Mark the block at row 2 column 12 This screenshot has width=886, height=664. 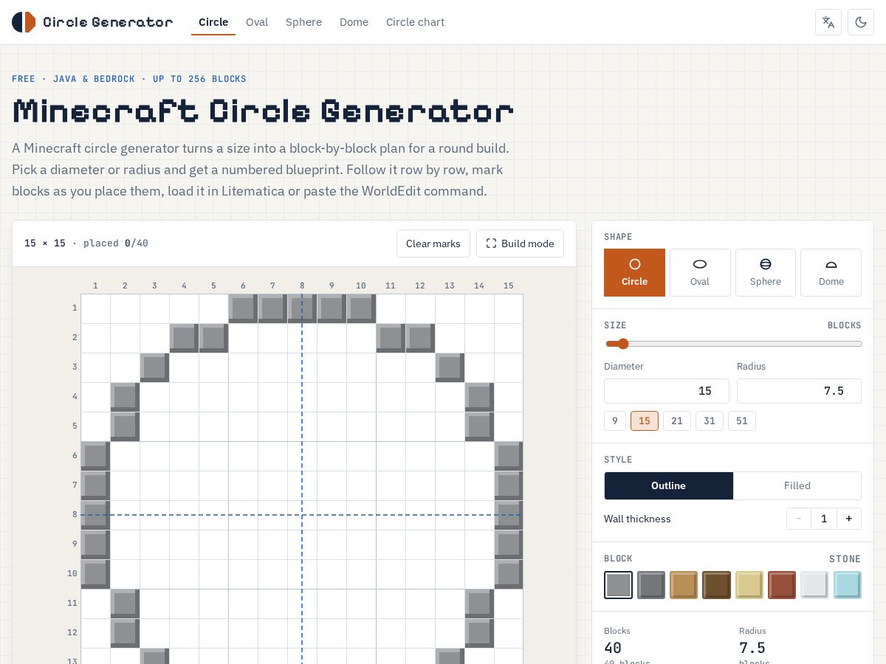[420, 338]
